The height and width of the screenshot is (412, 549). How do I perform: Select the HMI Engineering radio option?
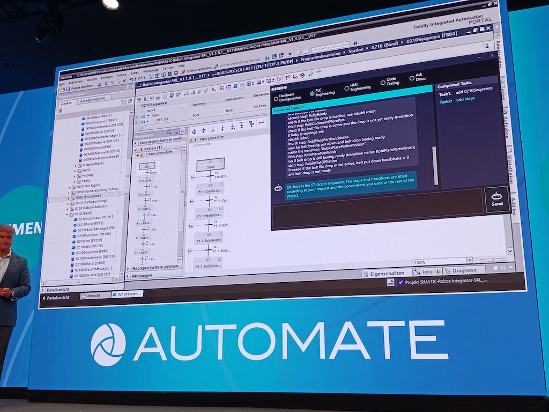pyautogui.click(x=347, y=89)
